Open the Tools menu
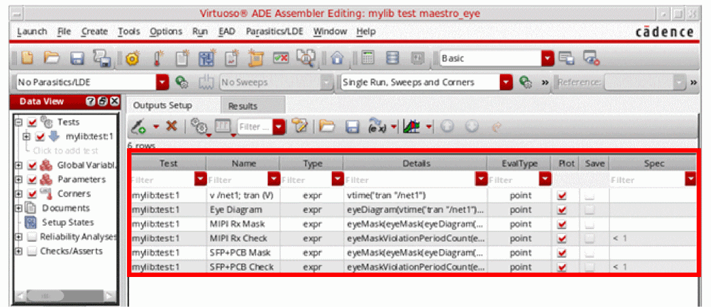Image resolution: width=711 pixels, height=307 pixels. coord(129,31)
